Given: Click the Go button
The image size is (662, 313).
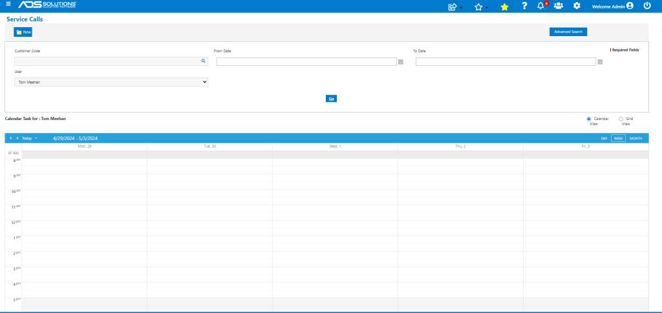Looking at the screenshot, I should click(332, 99).
